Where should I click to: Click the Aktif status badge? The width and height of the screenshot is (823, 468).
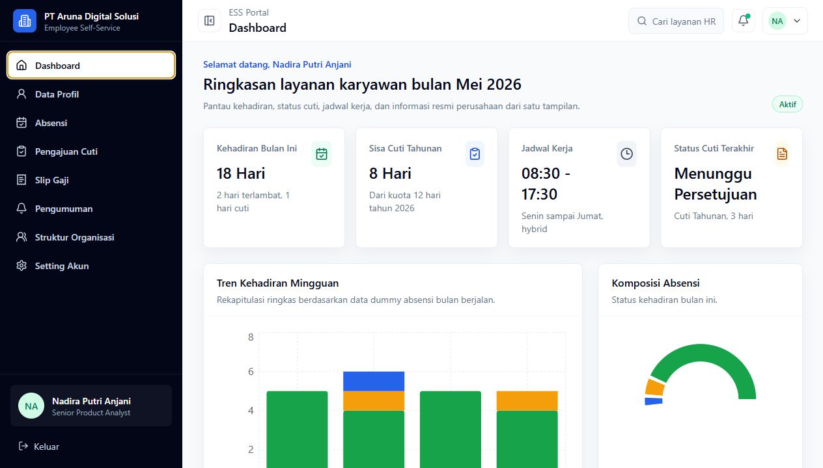point(787,104)
